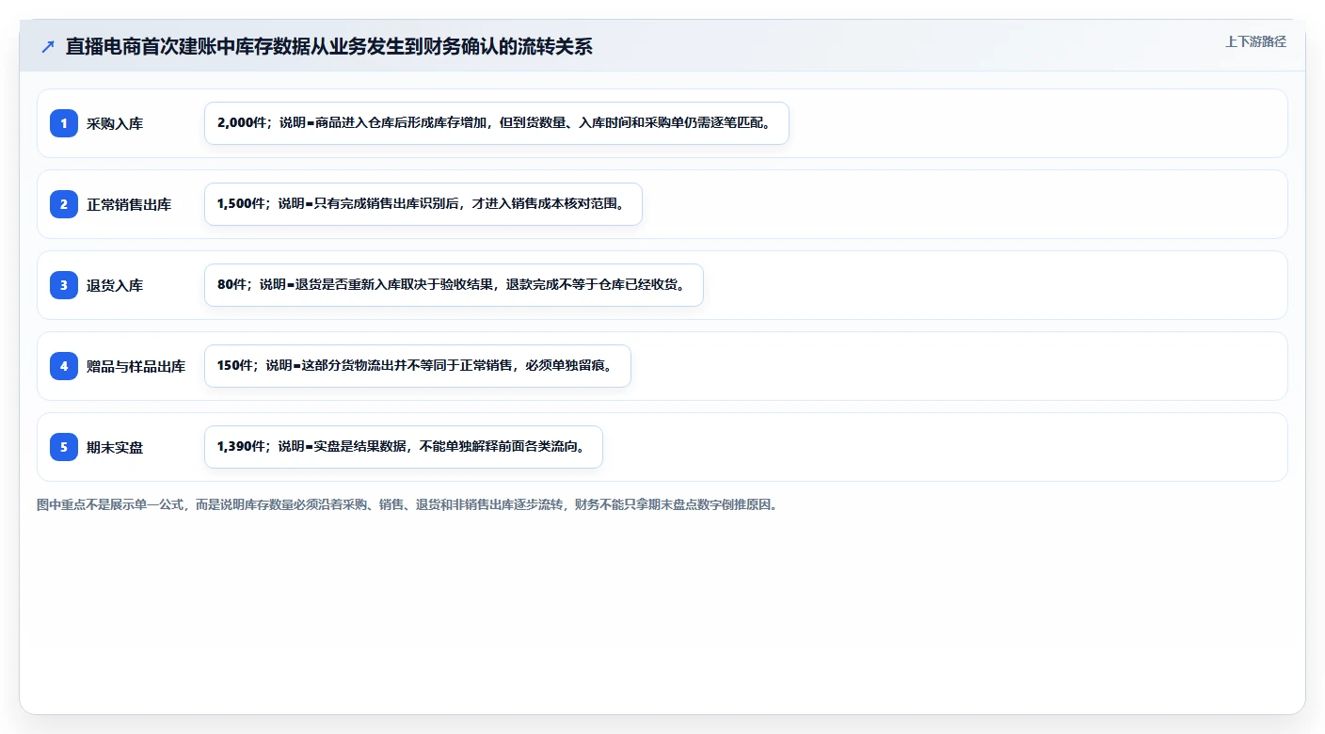Select the 期末实盘 step label
The height and width of the screenshot is (734, 1325).
(x=115, y=447)
